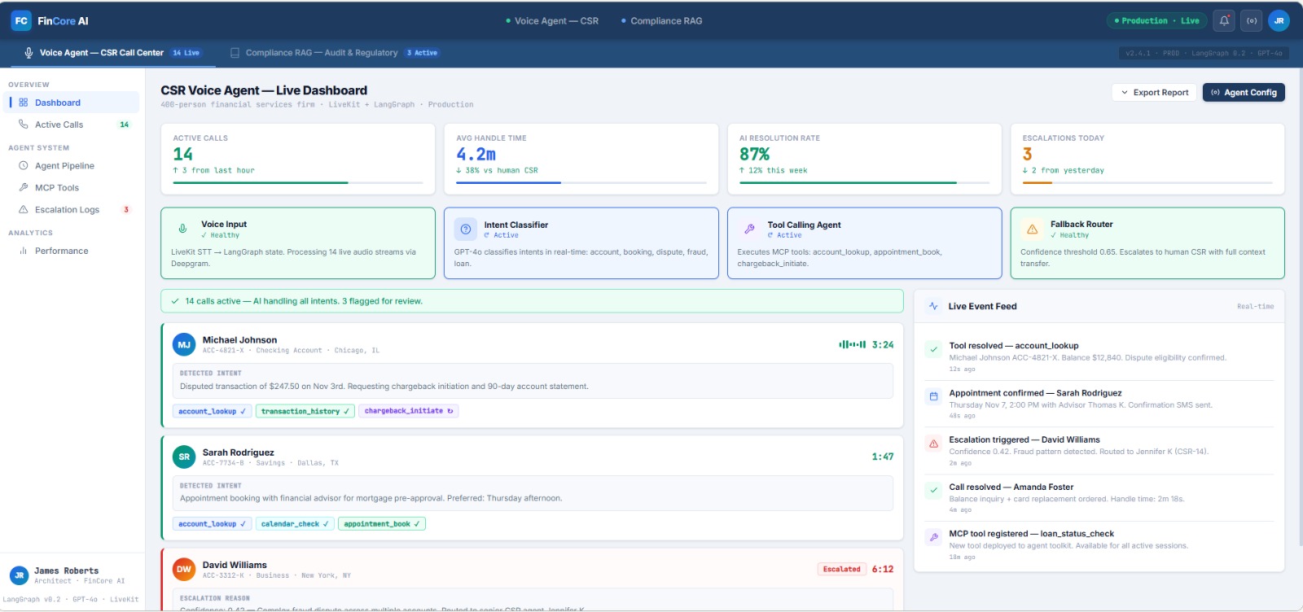
Task: Click the 'Sarah Rodriguez' caller name
Action: [x=238, y=452]
